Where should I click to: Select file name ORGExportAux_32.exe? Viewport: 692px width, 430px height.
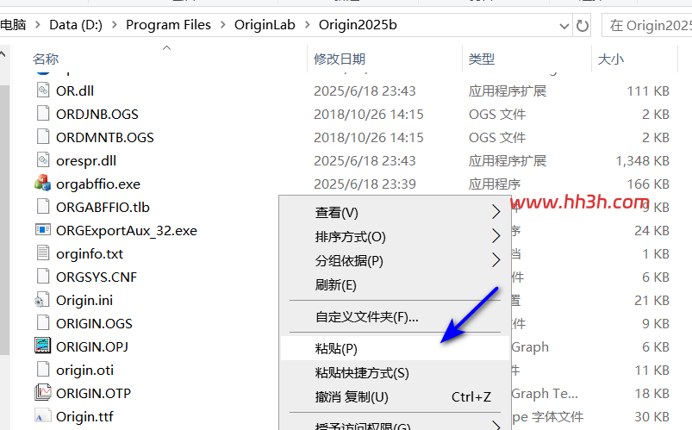pyautogui.click(x=127, y=230)
